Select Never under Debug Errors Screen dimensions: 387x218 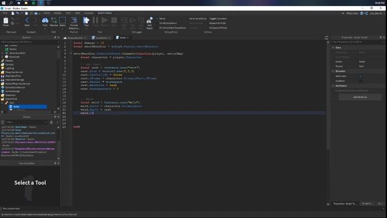[162, 19]
